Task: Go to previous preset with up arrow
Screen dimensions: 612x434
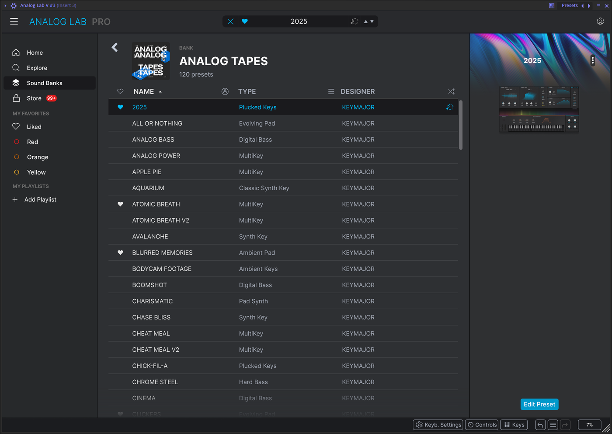Action: pyautogui.click(x=366, y=21)
